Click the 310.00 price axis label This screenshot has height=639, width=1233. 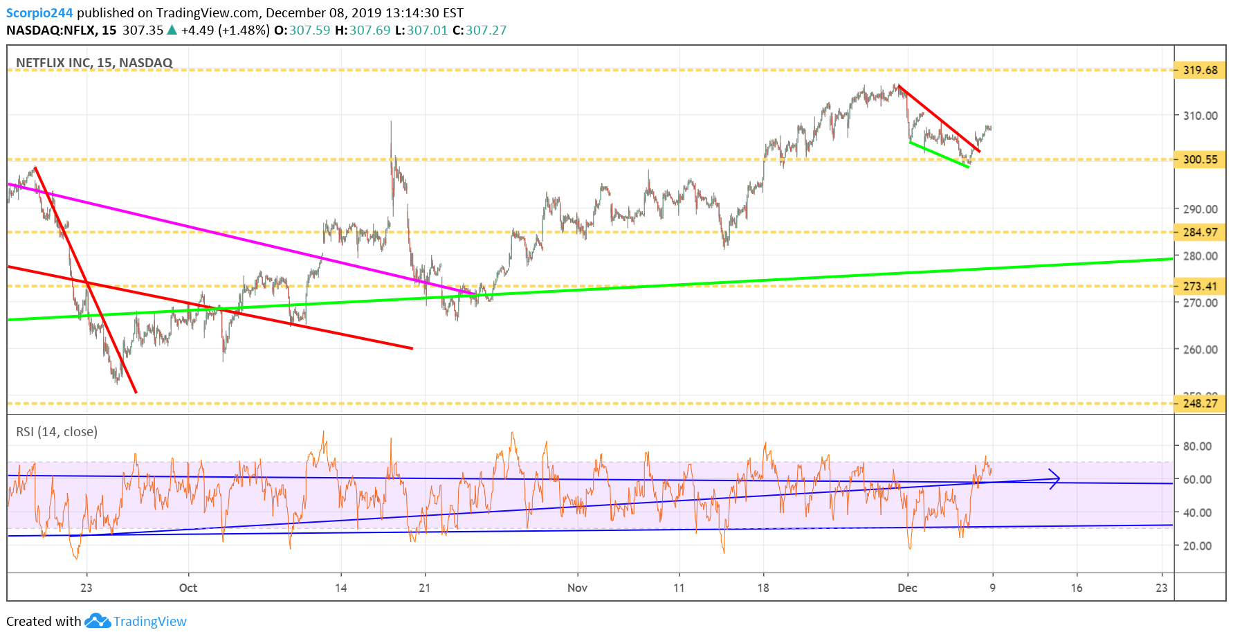1200,116
